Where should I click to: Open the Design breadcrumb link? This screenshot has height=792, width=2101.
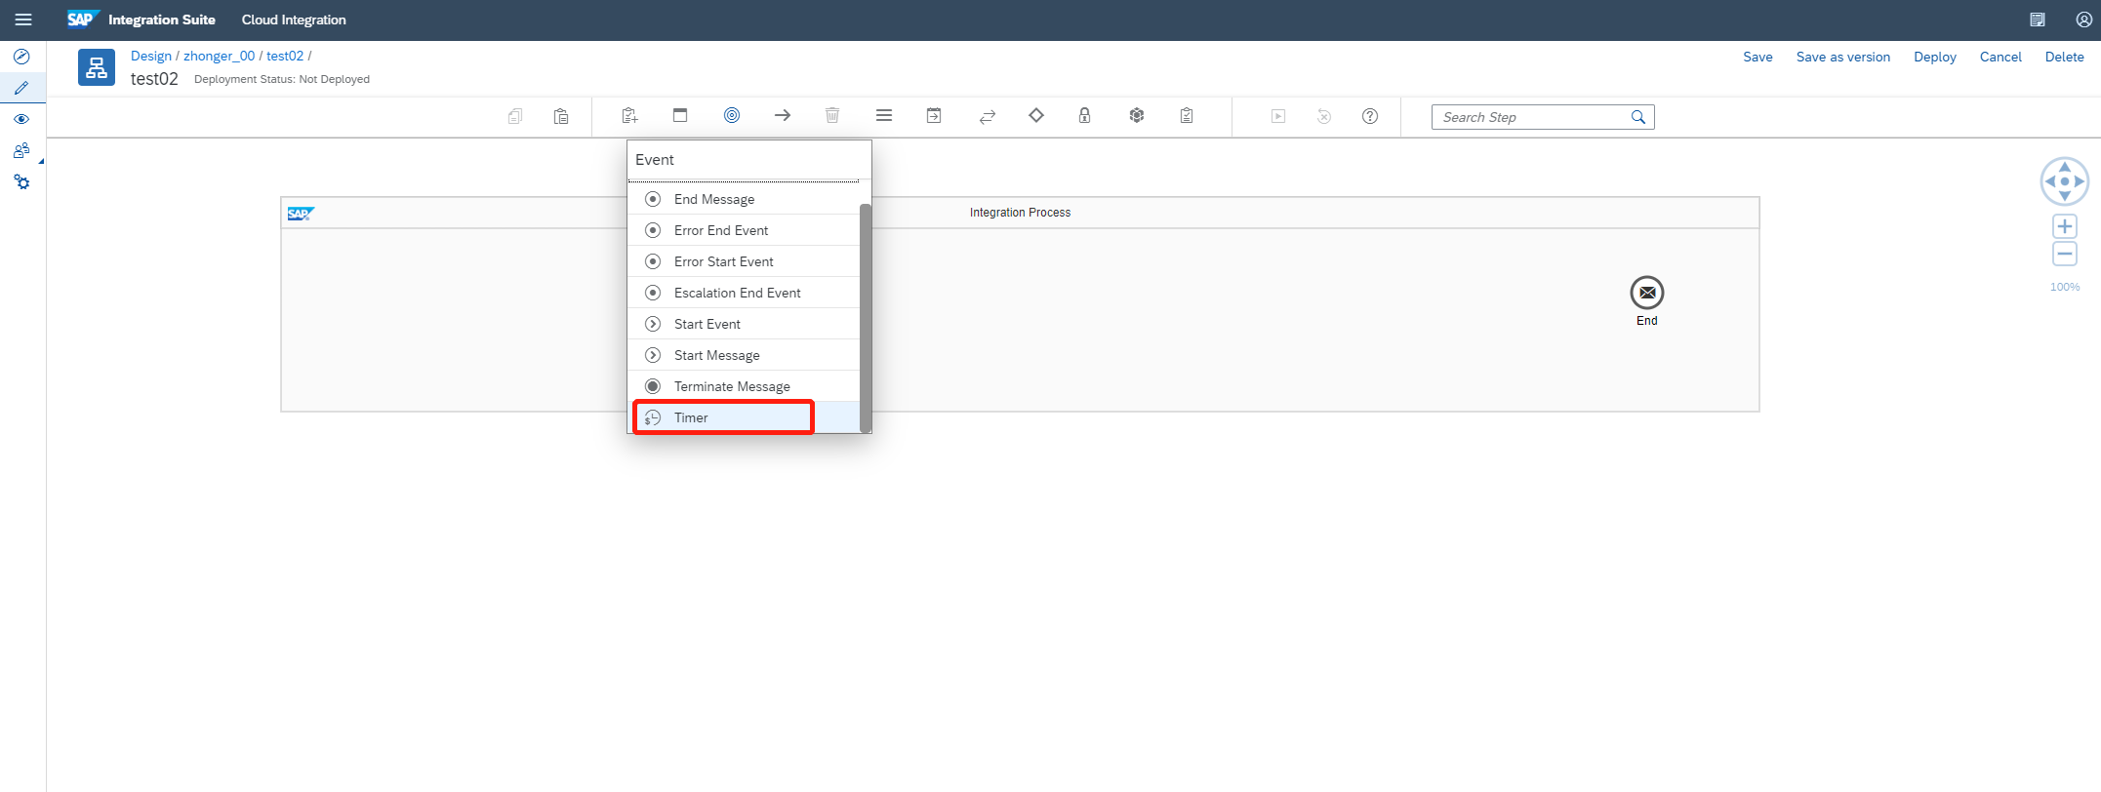151,56
